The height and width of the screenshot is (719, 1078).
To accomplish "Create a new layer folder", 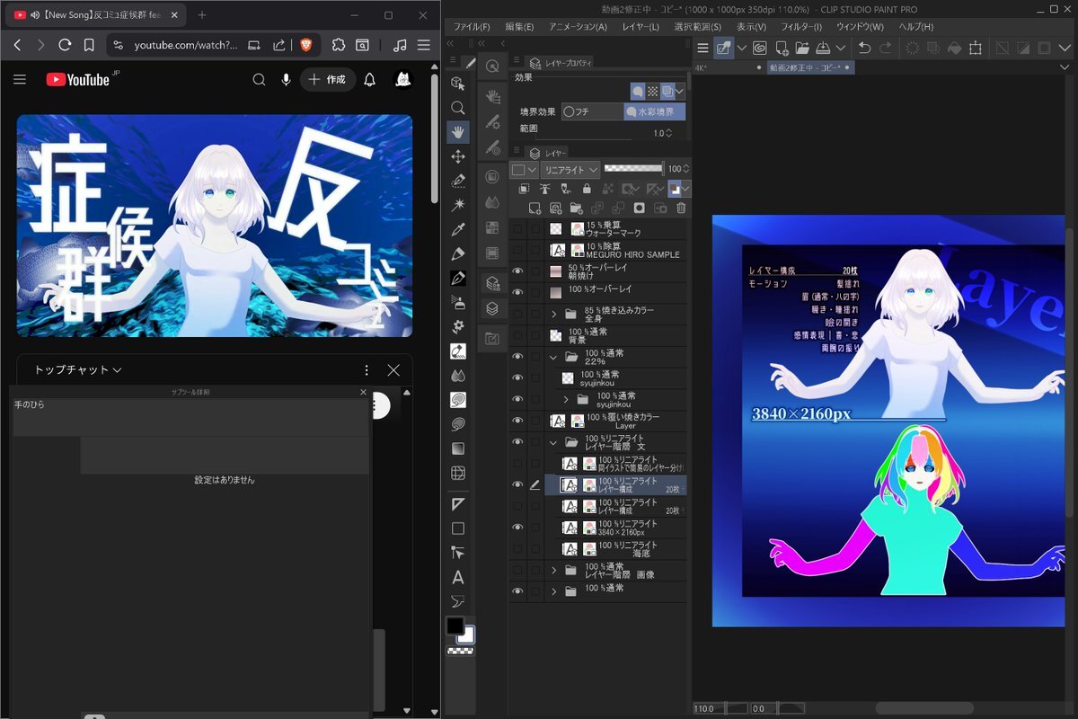I will pyautogui.click(x=577, y=208).
